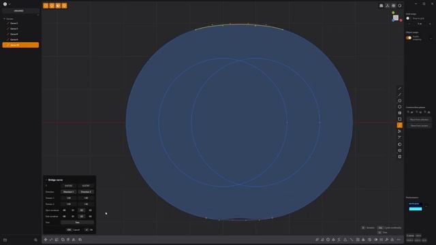Click the second icon in bottom-left command bar

51,240
